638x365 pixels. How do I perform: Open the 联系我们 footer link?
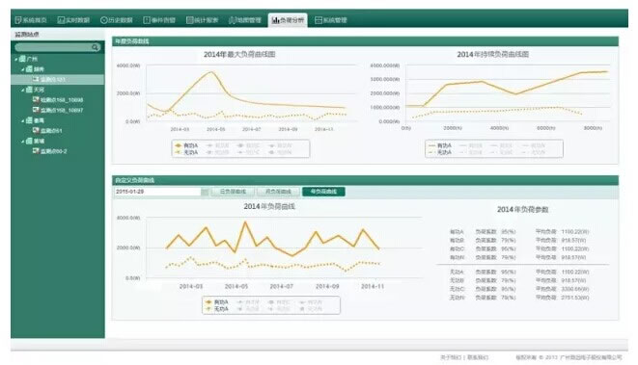pyautogui.click(x=477, y=357)
